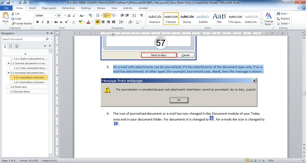
Task: Apply Superscript formatting
Action: pyautogui.click(x=66, y=22)
